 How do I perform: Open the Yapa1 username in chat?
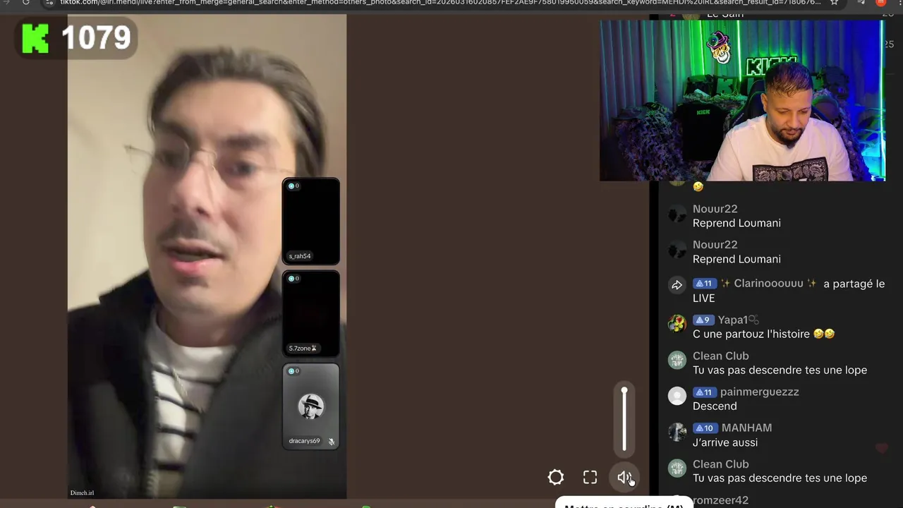pos(739,320)
